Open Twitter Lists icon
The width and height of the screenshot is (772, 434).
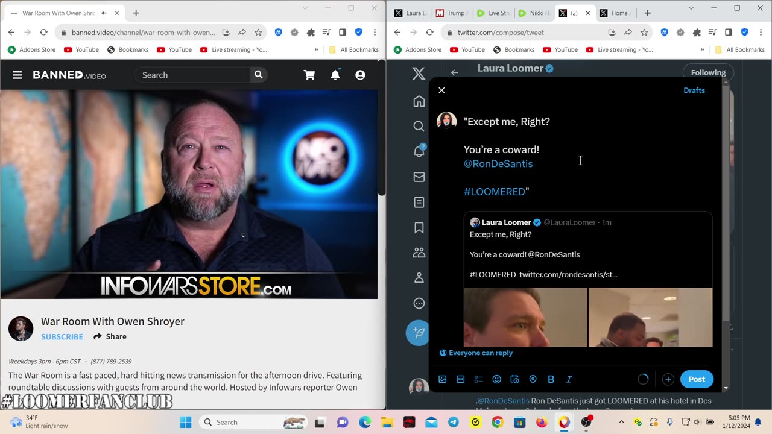419,202
